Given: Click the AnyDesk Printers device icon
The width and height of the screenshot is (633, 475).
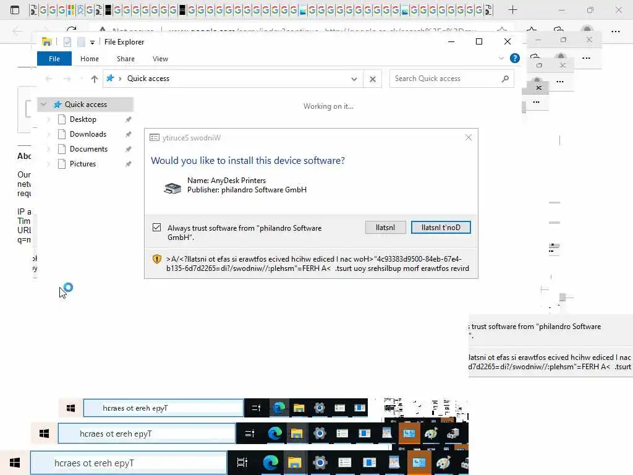Looking at the screenshot, I should 172,188.
